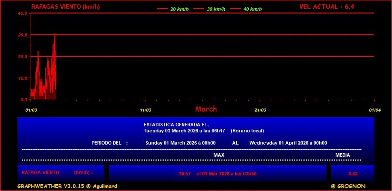Click the 10.0 y-axis label
Screen dimensions: 392x191
[23, 78]
